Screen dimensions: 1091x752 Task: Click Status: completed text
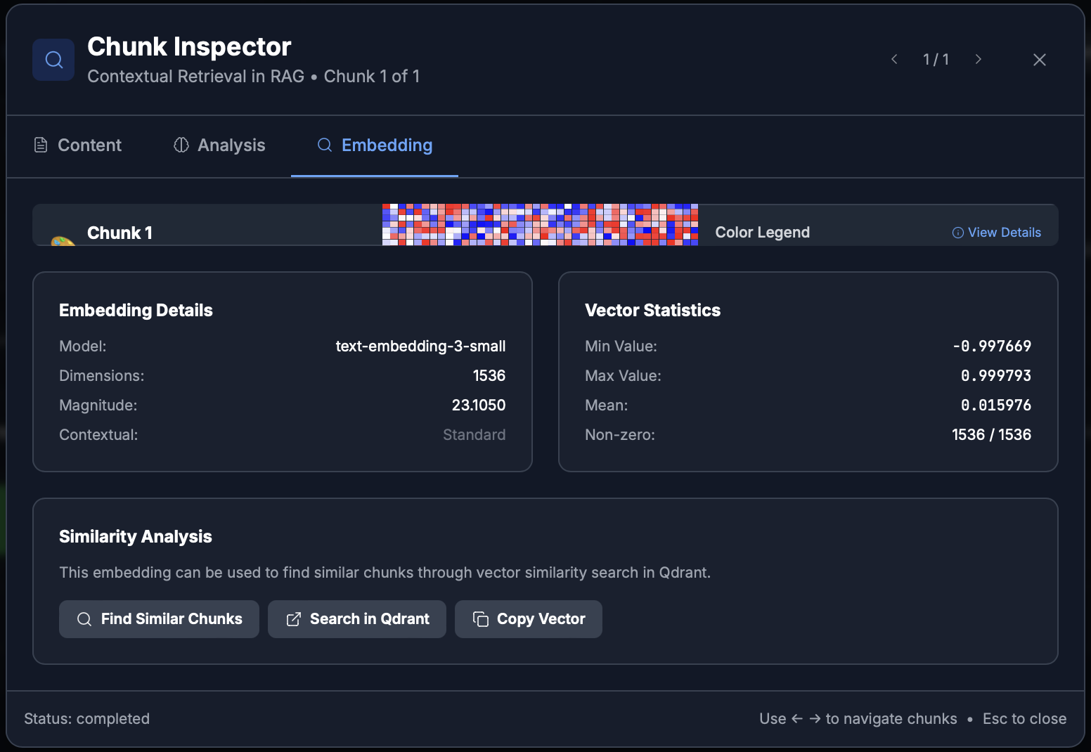pyautogui.click(x=87, y=718)
